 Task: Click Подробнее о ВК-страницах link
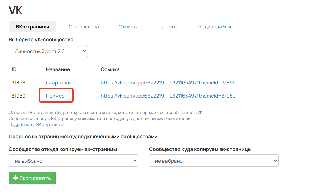(37, 124)
